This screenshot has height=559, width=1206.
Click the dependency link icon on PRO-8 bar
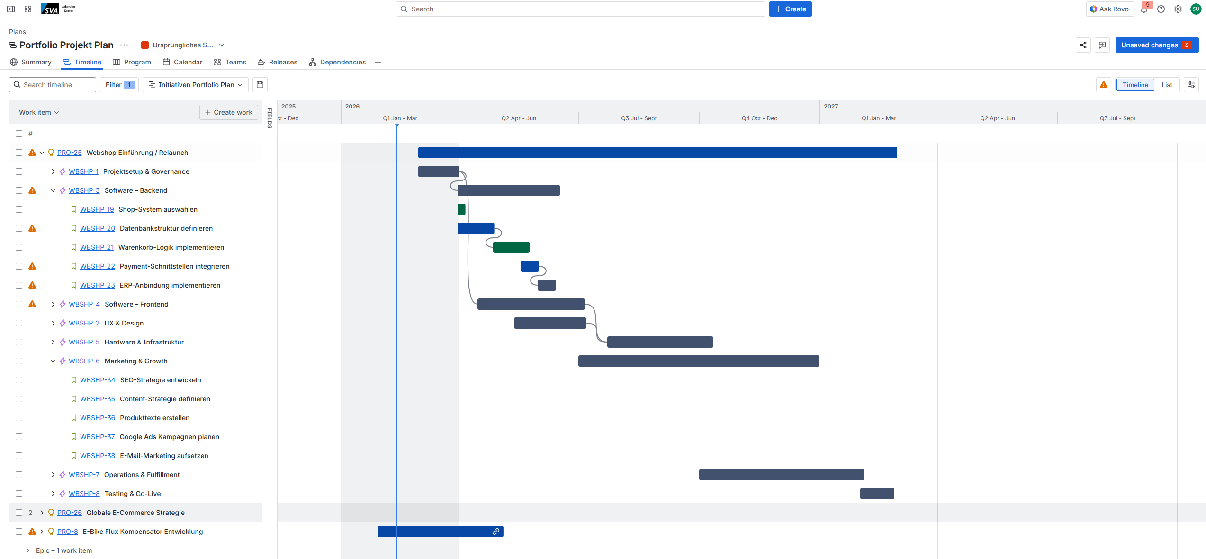coord(495,532)
